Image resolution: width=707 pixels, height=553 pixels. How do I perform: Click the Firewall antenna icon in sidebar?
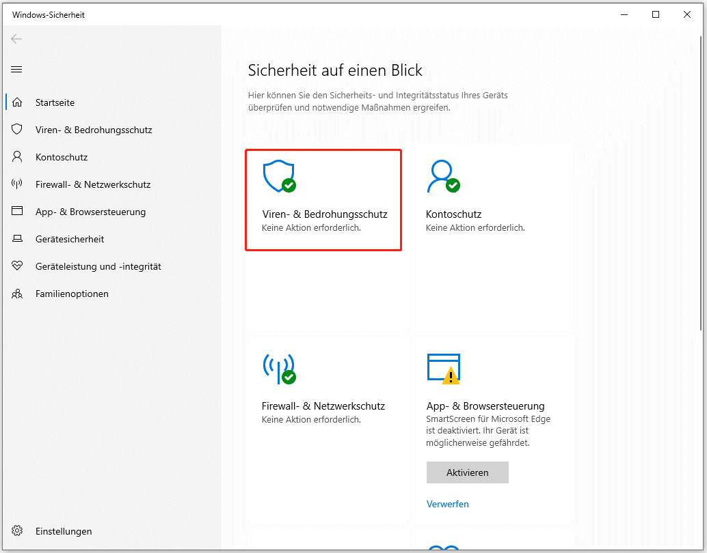(18, 184)
